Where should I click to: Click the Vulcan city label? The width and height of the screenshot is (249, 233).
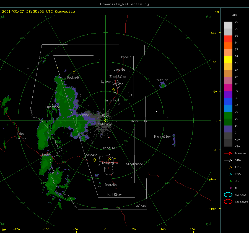tap(141, 206)
